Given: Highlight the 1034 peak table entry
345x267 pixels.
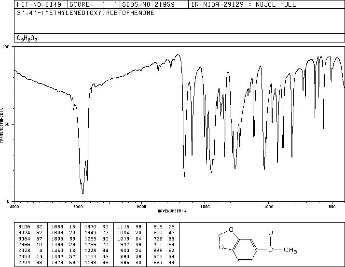Looking at the screenshot, I should [x=129, y=232].
